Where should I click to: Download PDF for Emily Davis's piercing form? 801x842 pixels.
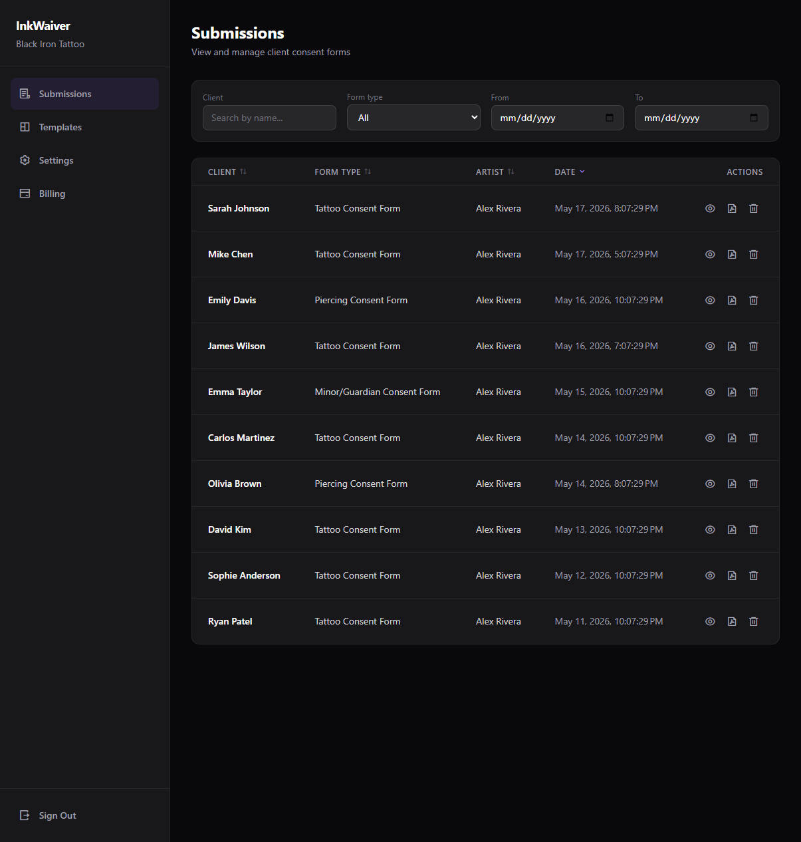point(732,300)
